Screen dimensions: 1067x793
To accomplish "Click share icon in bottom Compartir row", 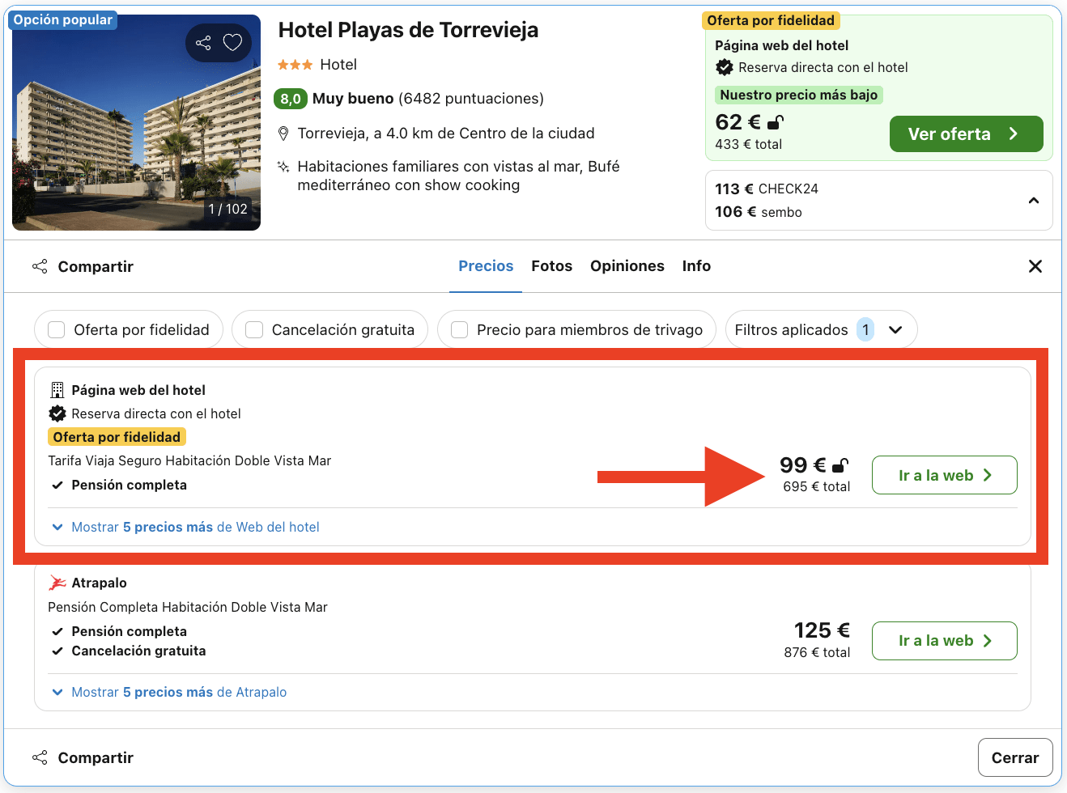I will pyautogui.click(x=40, y=757).
